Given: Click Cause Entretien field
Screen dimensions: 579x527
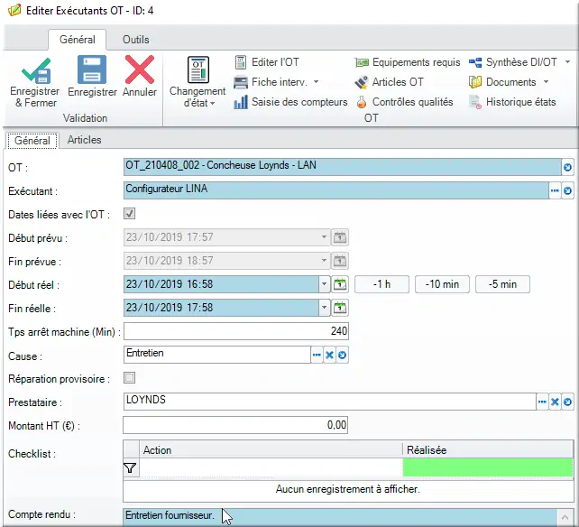Looking at the screenshot, I should tap(217, 355).
